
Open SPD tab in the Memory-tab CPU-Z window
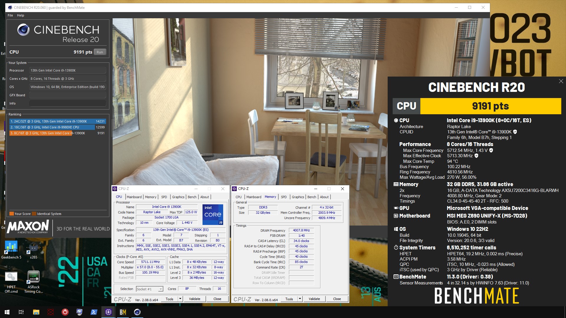click(x=284, y=197)
